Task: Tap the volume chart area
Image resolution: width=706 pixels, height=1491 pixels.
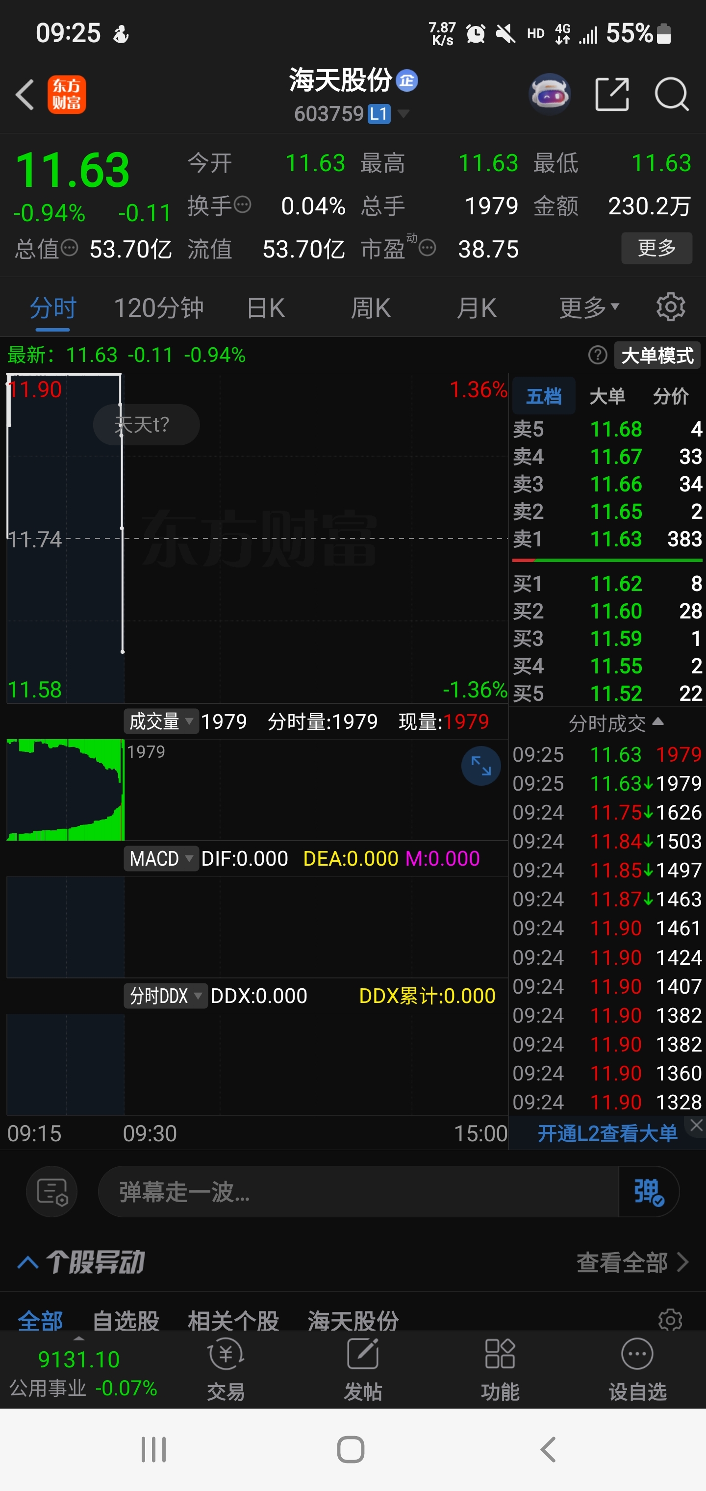Action: 257,790
